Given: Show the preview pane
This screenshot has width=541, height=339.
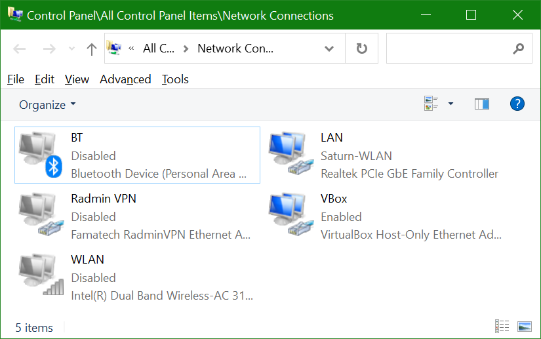Looking at the screenshot, I should point(482,104).
